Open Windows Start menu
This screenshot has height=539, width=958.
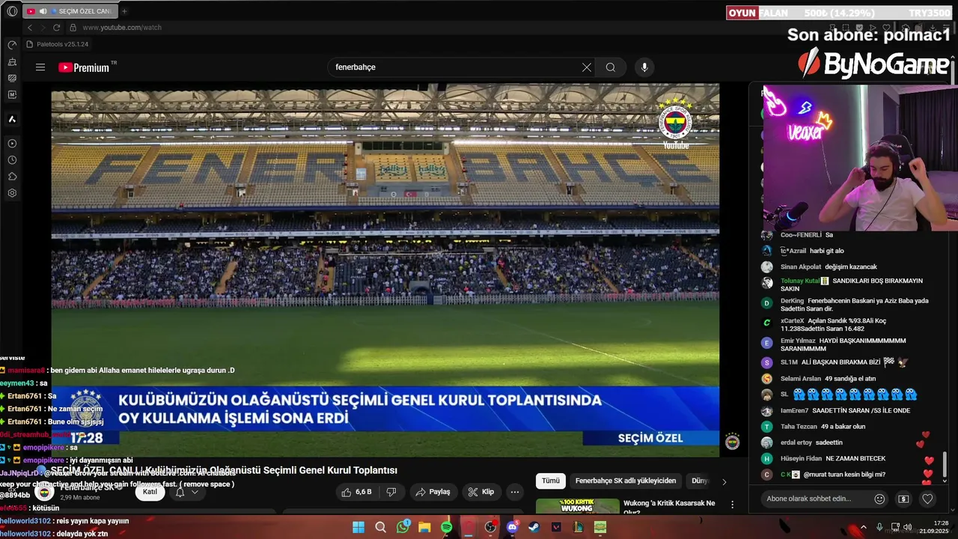tap(359, 527)
